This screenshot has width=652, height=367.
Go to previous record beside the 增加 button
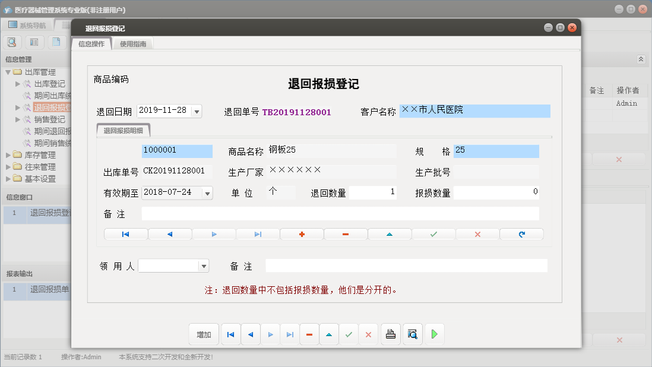point(250,334)
